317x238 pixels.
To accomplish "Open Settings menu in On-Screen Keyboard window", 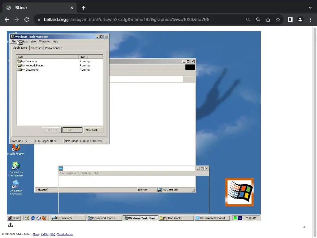I will pos(86,173).
